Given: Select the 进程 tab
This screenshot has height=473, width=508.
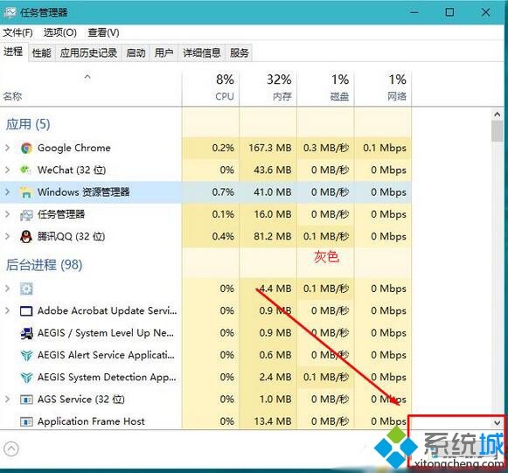Looking at the screenshot, I should tap(14, 52).
